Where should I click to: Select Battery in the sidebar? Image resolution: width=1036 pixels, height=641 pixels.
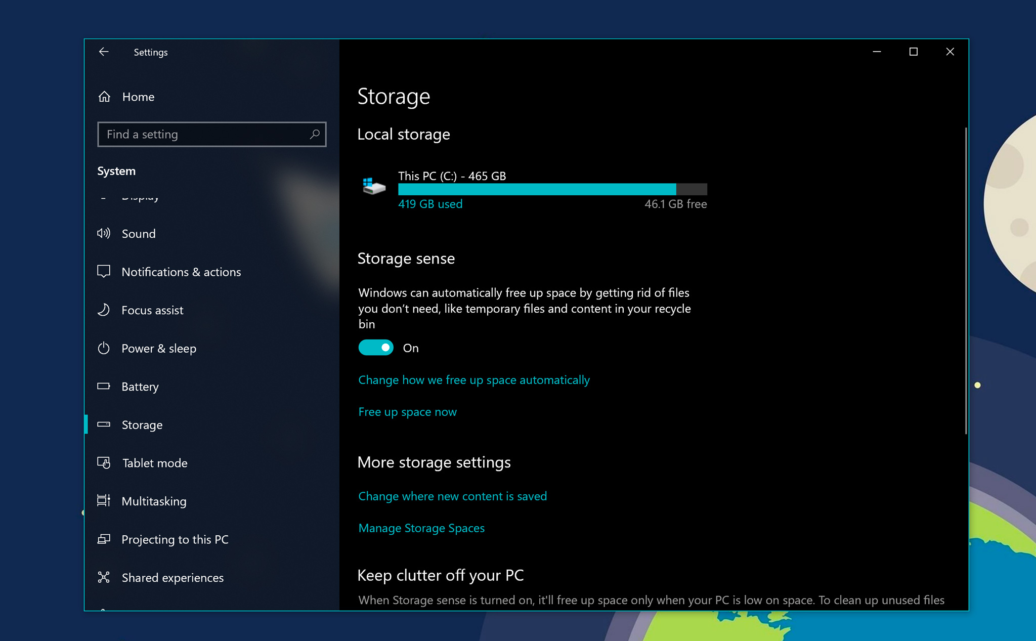coord(212,386)
